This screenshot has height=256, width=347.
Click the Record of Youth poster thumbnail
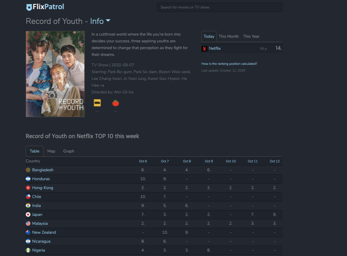click(55, 74)
